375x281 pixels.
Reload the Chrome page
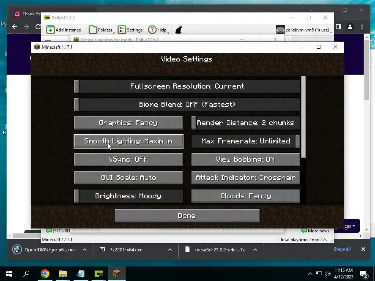pos(38,27)
